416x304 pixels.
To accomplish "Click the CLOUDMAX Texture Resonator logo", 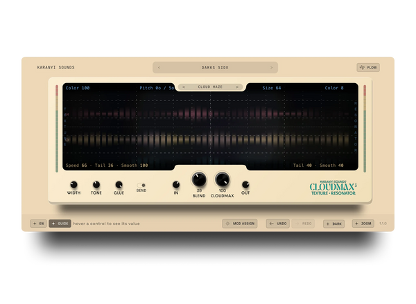I will [333, 188].
